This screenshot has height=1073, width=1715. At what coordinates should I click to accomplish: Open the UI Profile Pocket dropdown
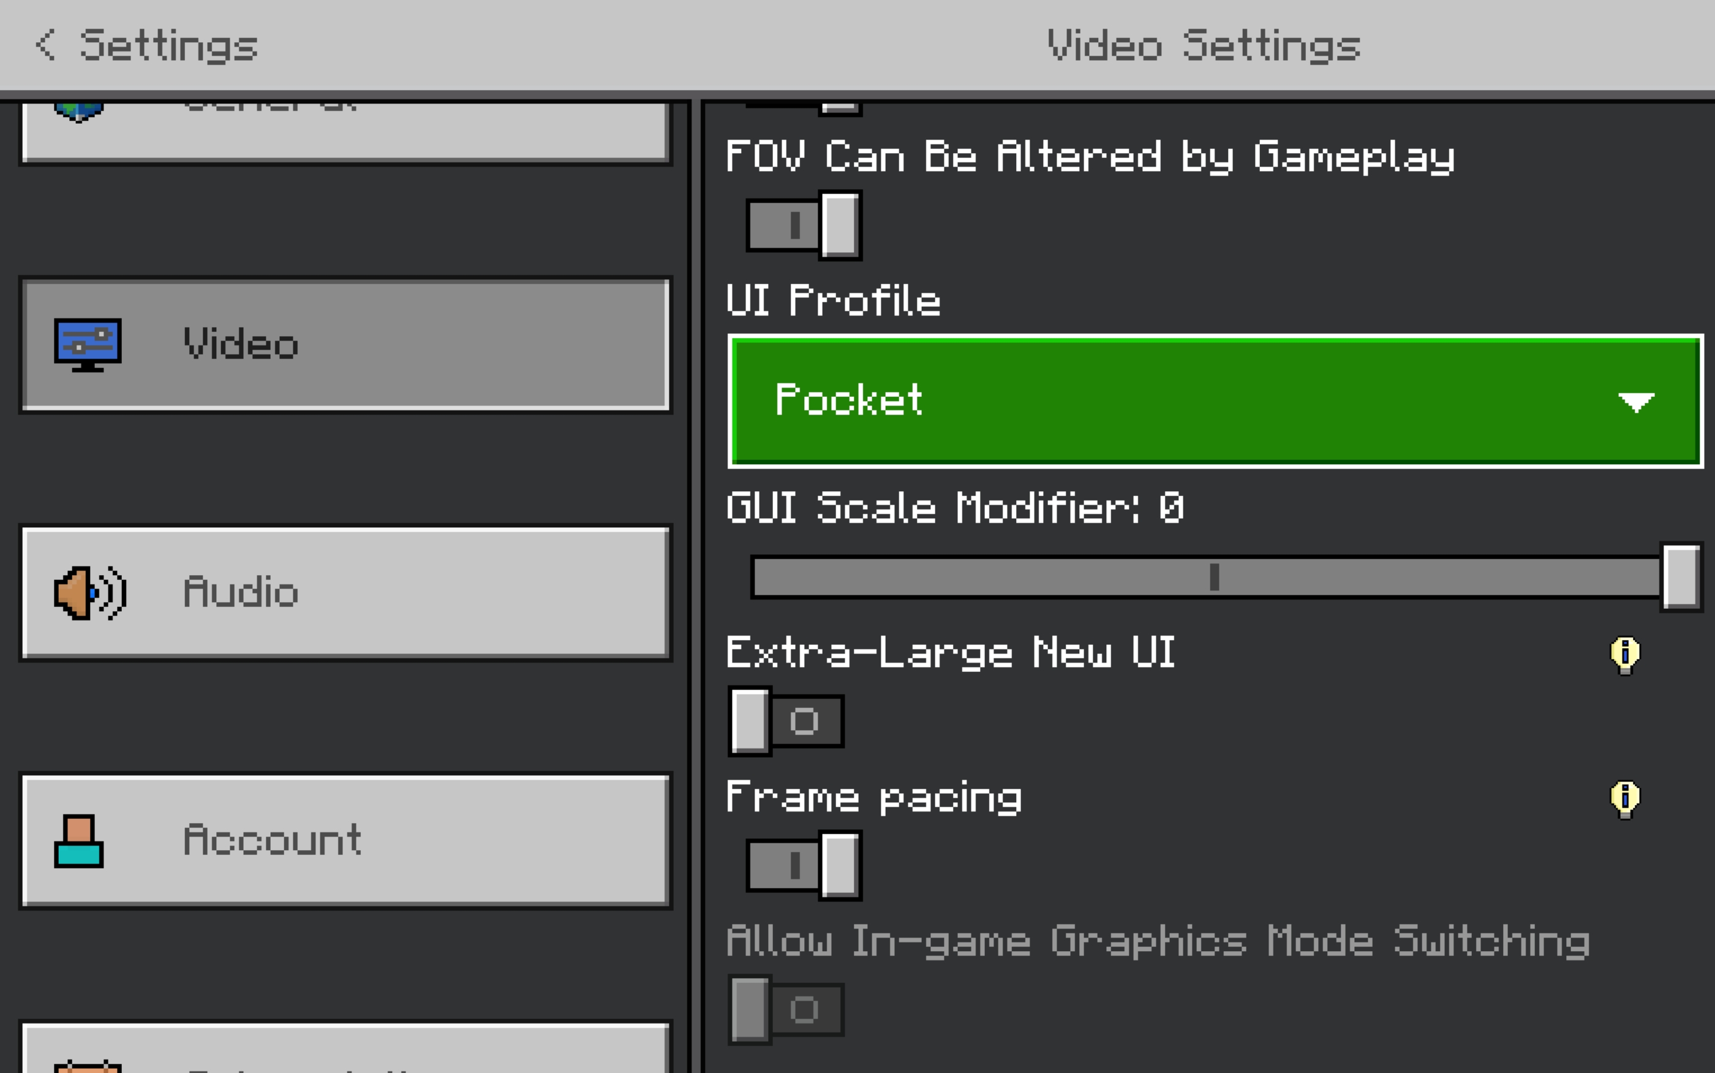click(x=1215, y=401)
